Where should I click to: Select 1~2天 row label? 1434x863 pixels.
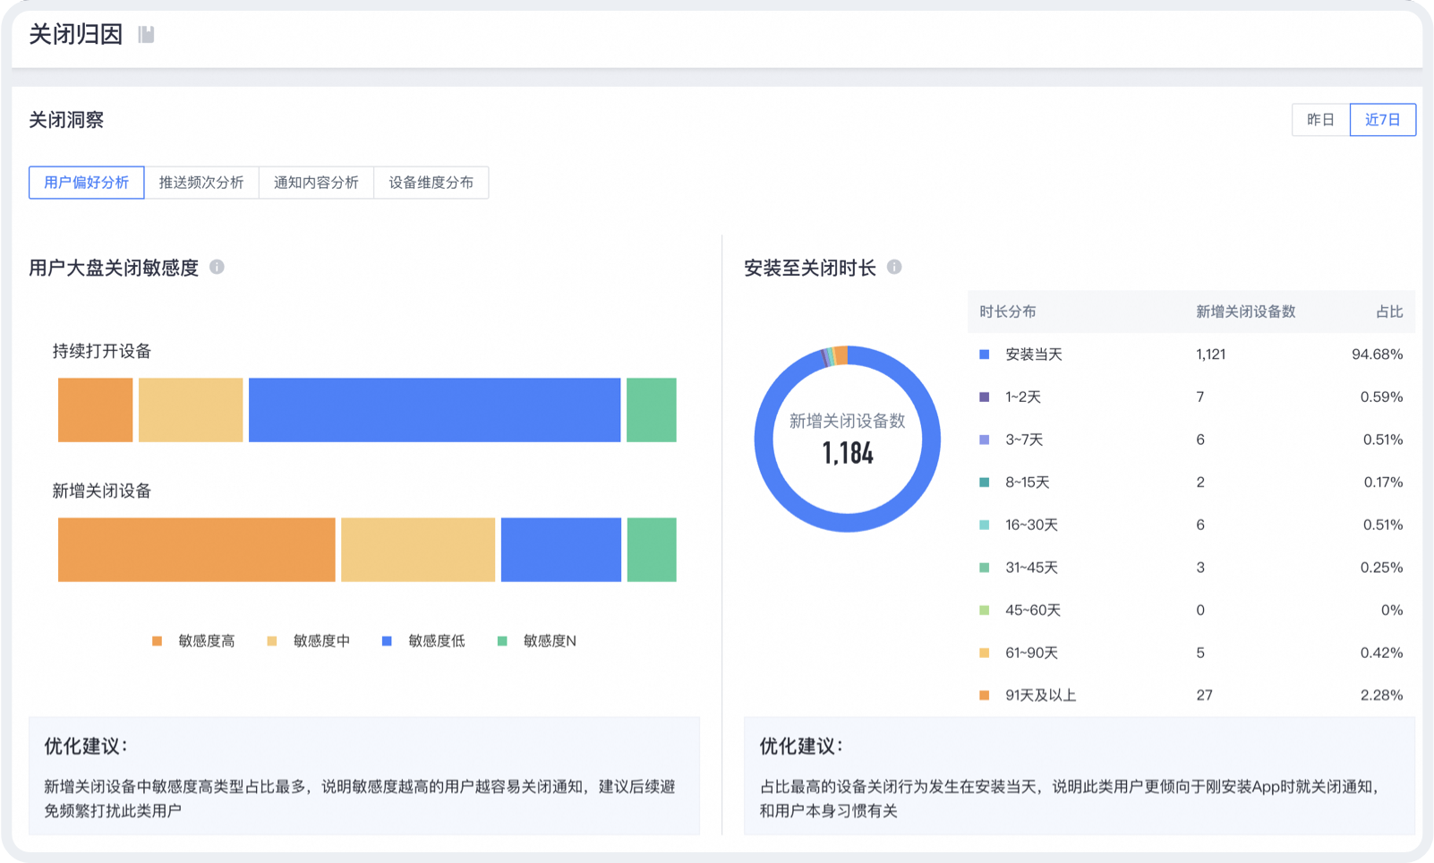[x=1023, y=397]
